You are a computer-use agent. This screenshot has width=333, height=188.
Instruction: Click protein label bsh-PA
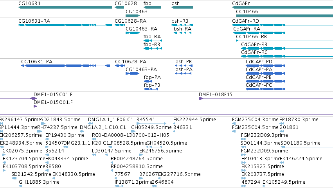tap(184, 70)
